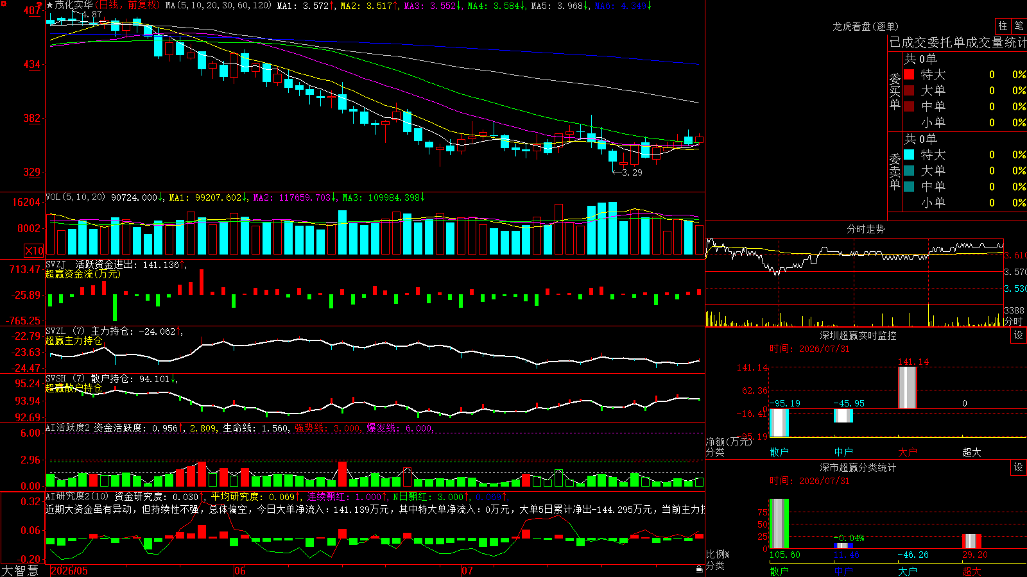Click the cyan 委卖 特大 color swatch
The width and height of the screenshot is (1027, 577).
click(909, 155)
